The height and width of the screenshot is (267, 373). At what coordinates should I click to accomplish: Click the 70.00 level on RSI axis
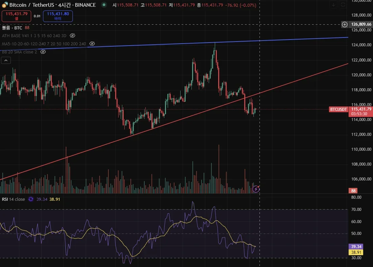click(356, 209)
